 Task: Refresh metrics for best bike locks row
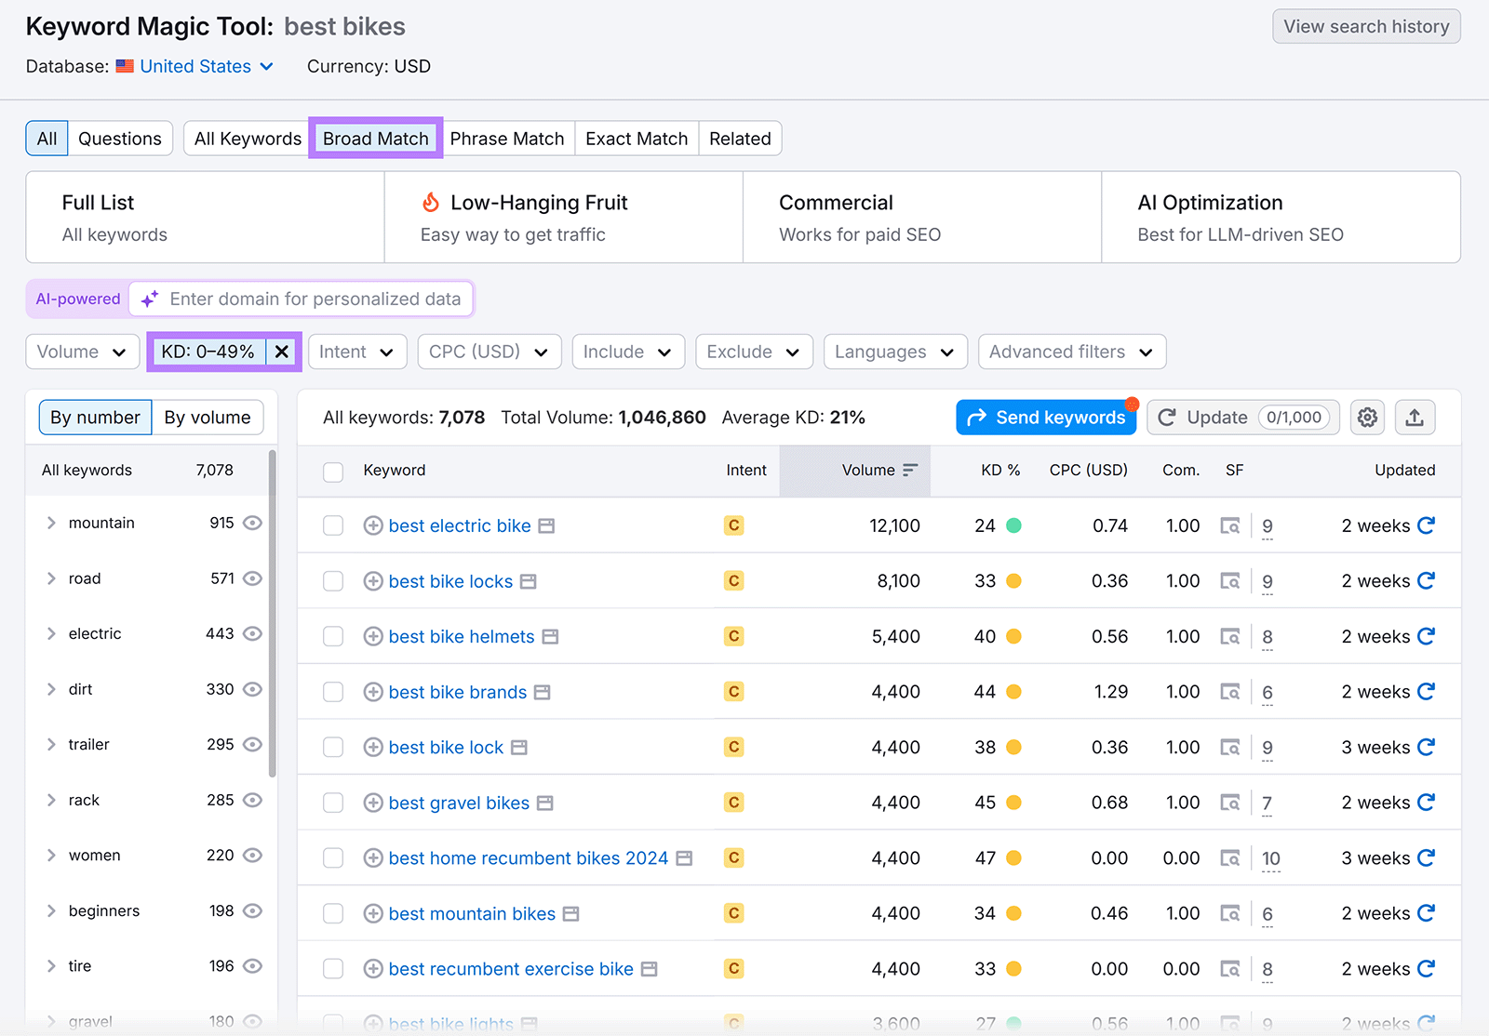(1427, 580)
